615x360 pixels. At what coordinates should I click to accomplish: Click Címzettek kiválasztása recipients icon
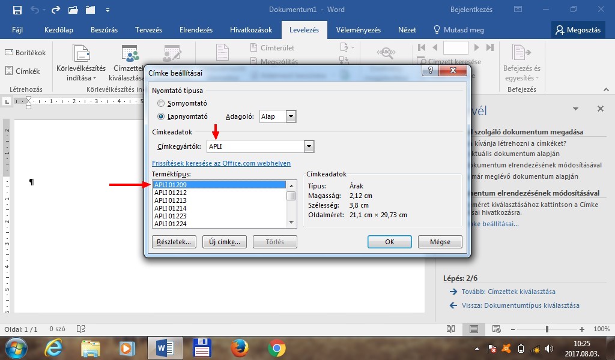130,53
